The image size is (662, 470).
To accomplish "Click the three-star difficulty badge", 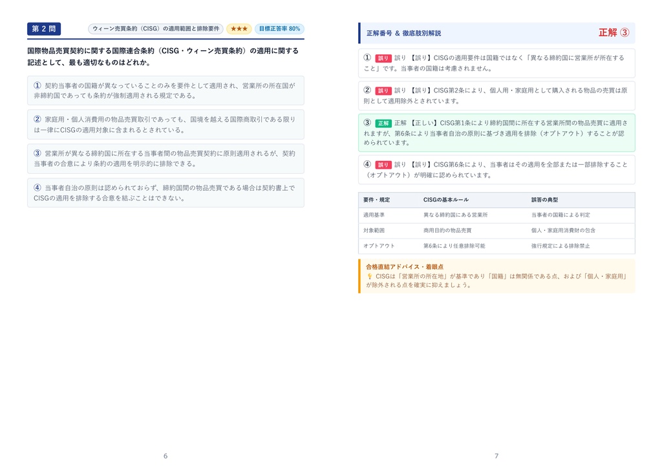I will pos(239,28).
